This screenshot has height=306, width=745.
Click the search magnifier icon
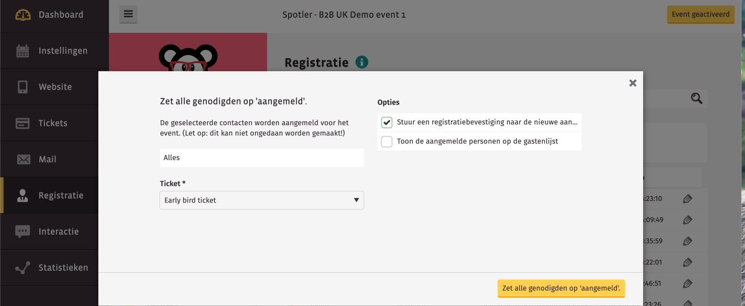[697, 98]
